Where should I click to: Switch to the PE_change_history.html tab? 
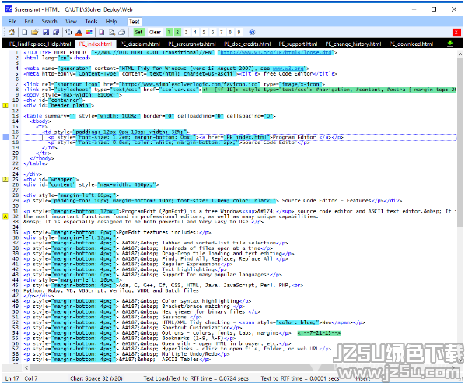pos(353,44)
